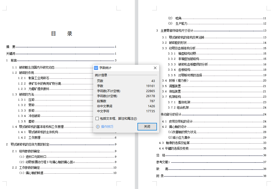This screenshot has height=189, width=277.
Task: Click the 总 结 contents entry
Action: point(211,155)
